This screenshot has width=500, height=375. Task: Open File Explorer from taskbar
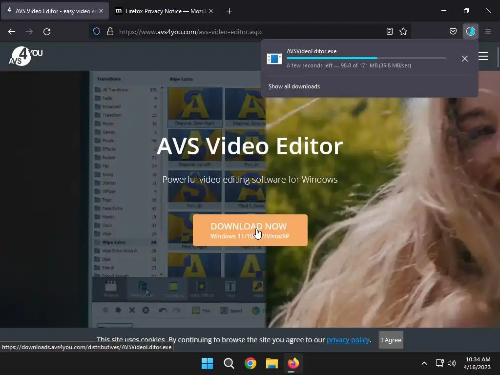[272, 363]
